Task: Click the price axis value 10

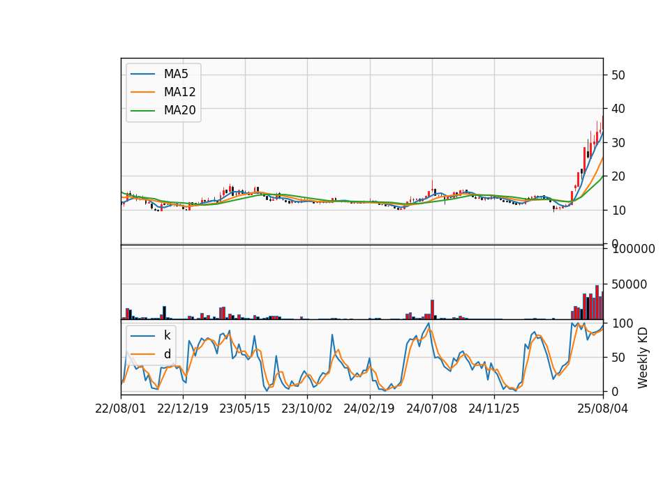Action: click(618, 210)
